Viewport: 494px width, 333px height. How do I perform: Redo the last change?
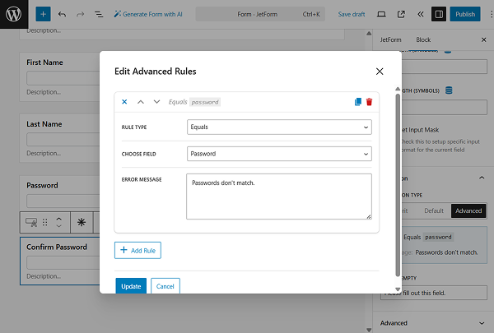tap(81, 14)
